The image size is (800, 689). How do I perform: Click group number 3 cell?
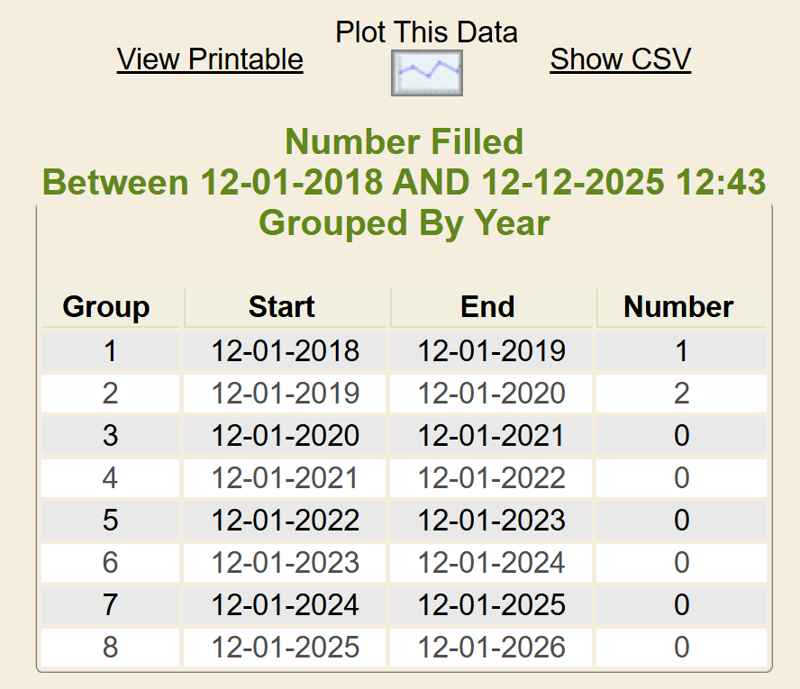[110, 436]
